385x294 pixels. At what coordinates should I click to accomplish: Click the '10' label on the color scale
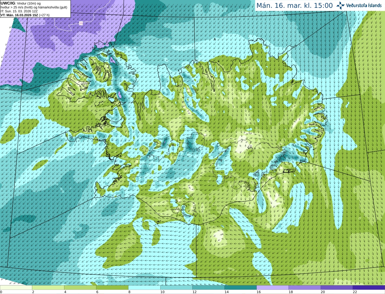(x=162, y=292)
